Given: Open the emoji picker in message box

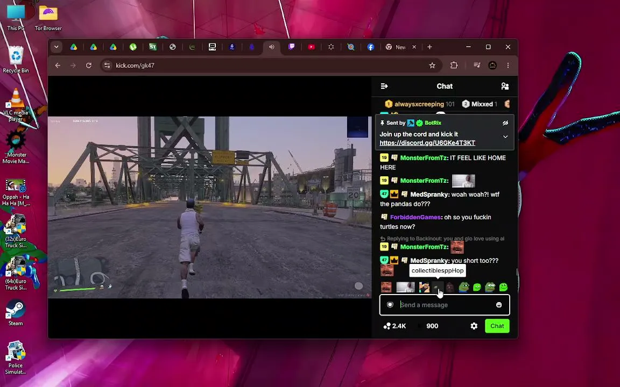Looking at the screenshot, I should [499, 305].
